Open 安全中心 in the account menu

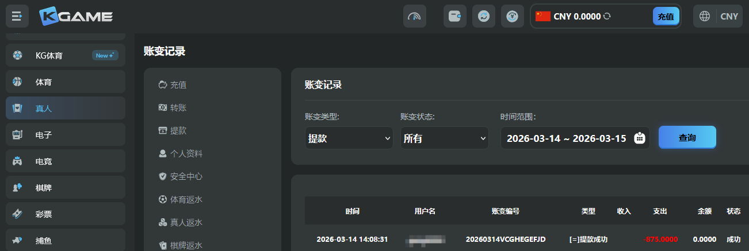point(186,176)
